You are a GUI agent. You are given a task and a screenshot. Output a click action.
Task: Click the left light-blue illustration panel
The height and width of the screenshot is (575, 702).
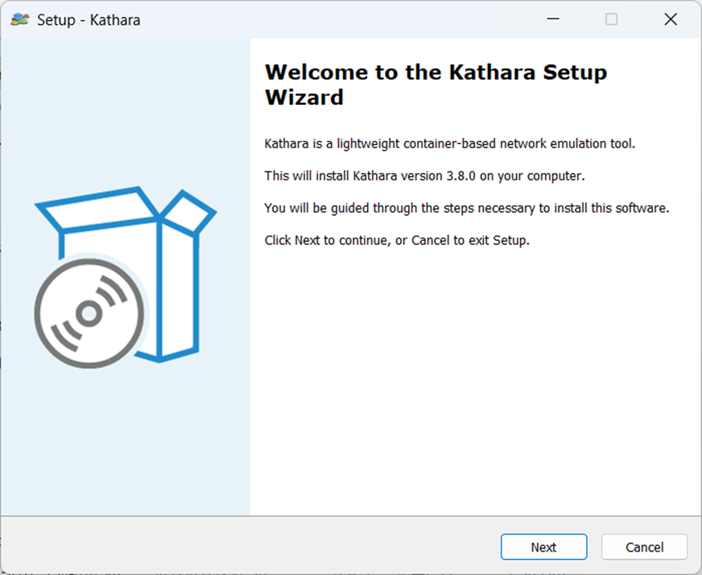pyautogui.click(x=125, y=443)
